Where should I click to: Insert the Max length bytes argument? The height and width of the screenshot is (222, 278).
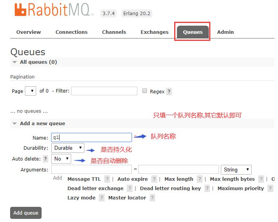point(232,179)
